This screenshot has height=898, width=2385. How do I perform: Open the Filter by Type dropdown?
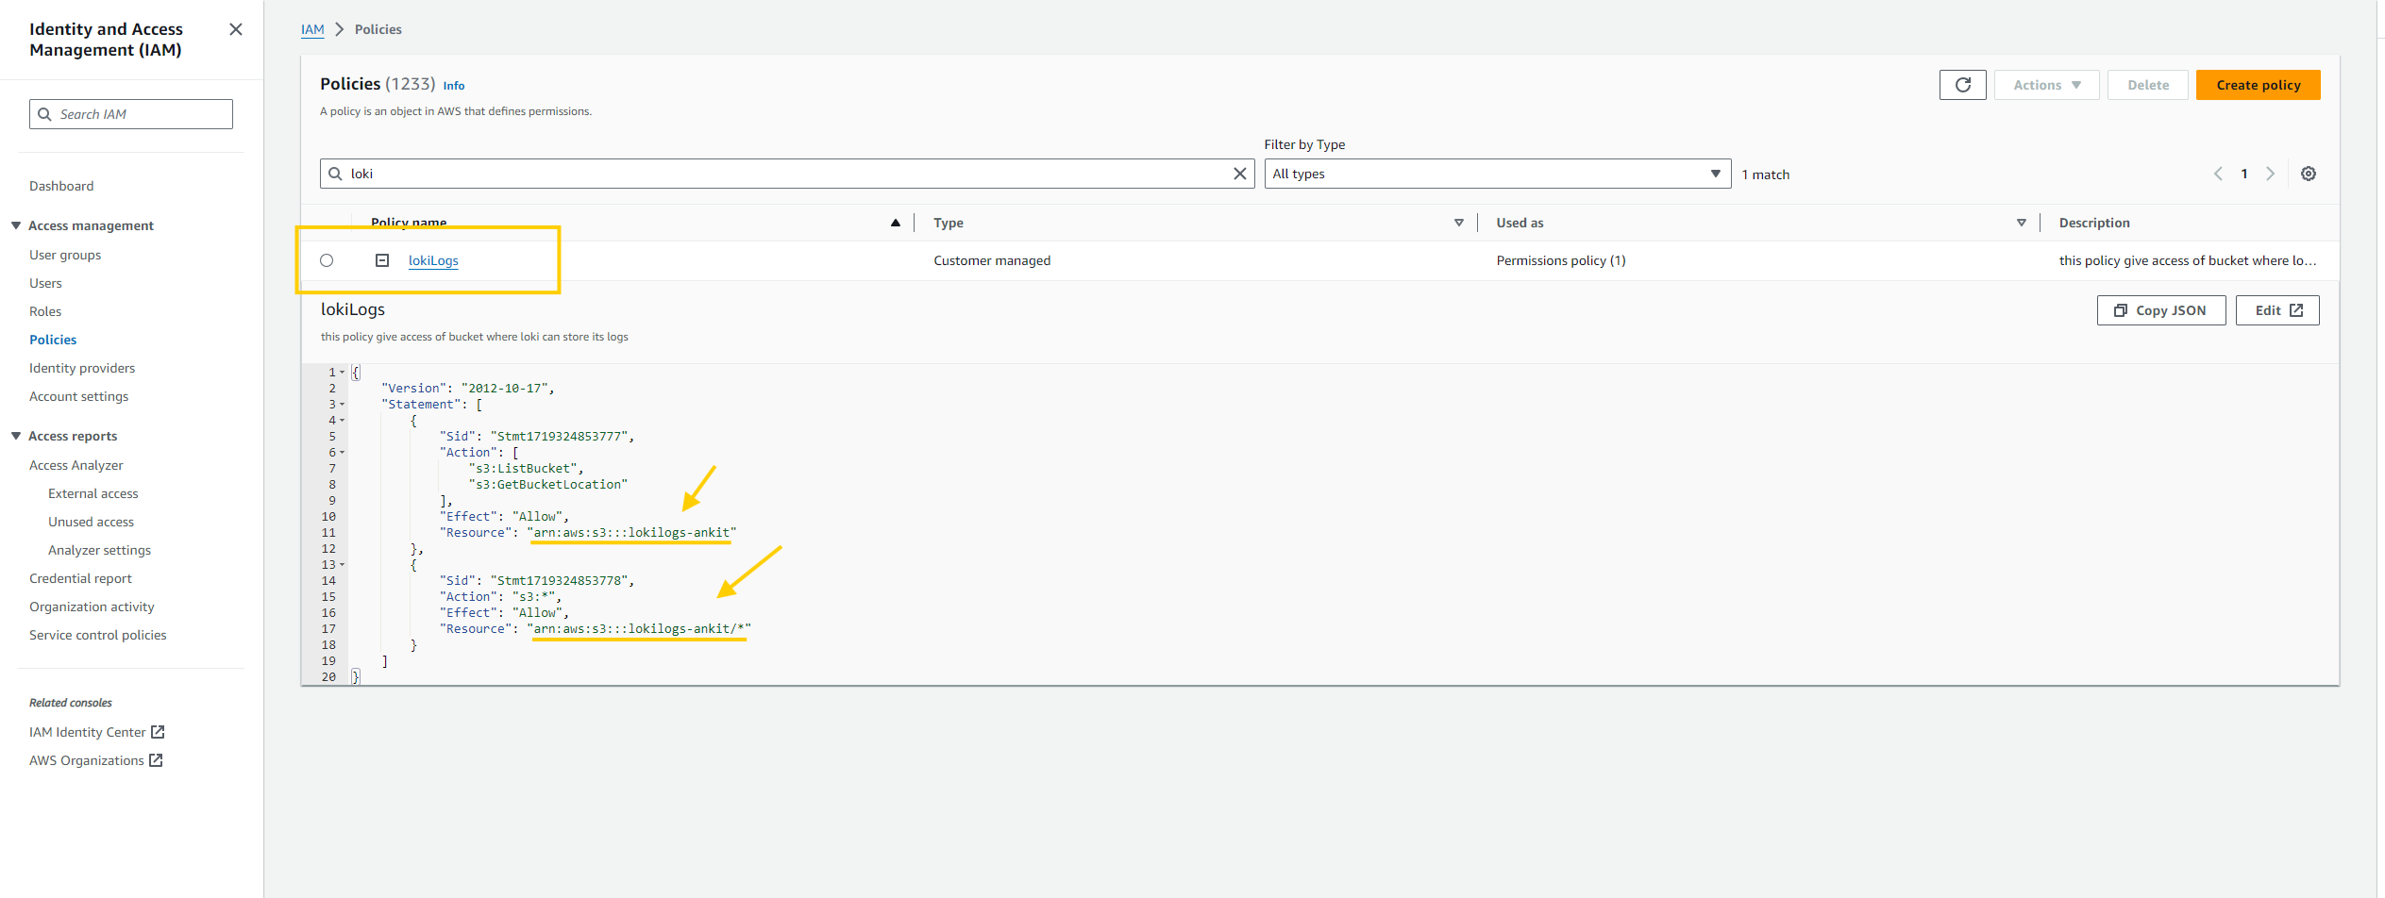click(1497, 174)
